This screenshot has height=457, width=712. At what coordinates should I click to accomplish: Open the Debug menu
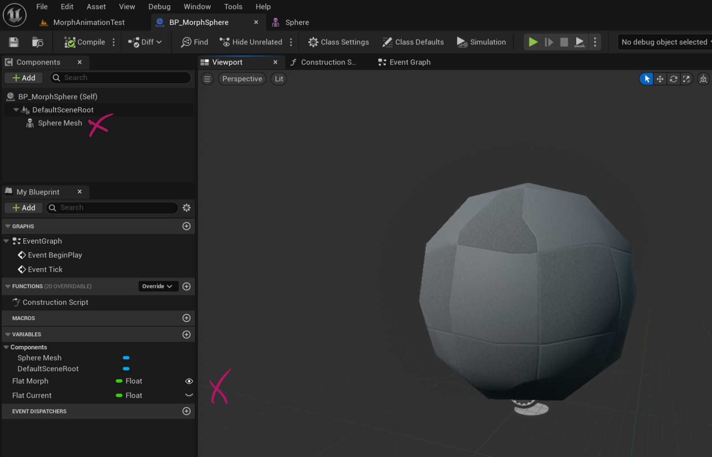tap(159, 6)
